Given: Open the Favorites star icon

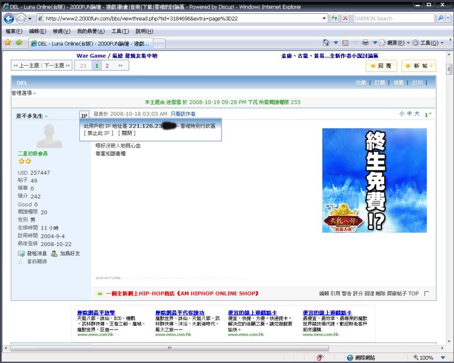Looking at the screenshot, I should 8,43.
